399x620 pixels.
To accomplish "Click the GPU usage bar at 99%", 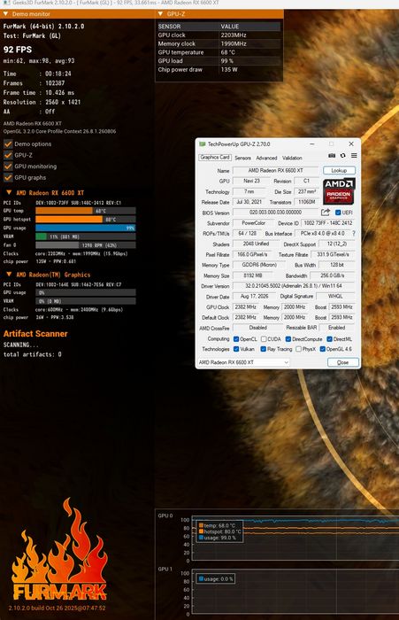I will 85,228.
